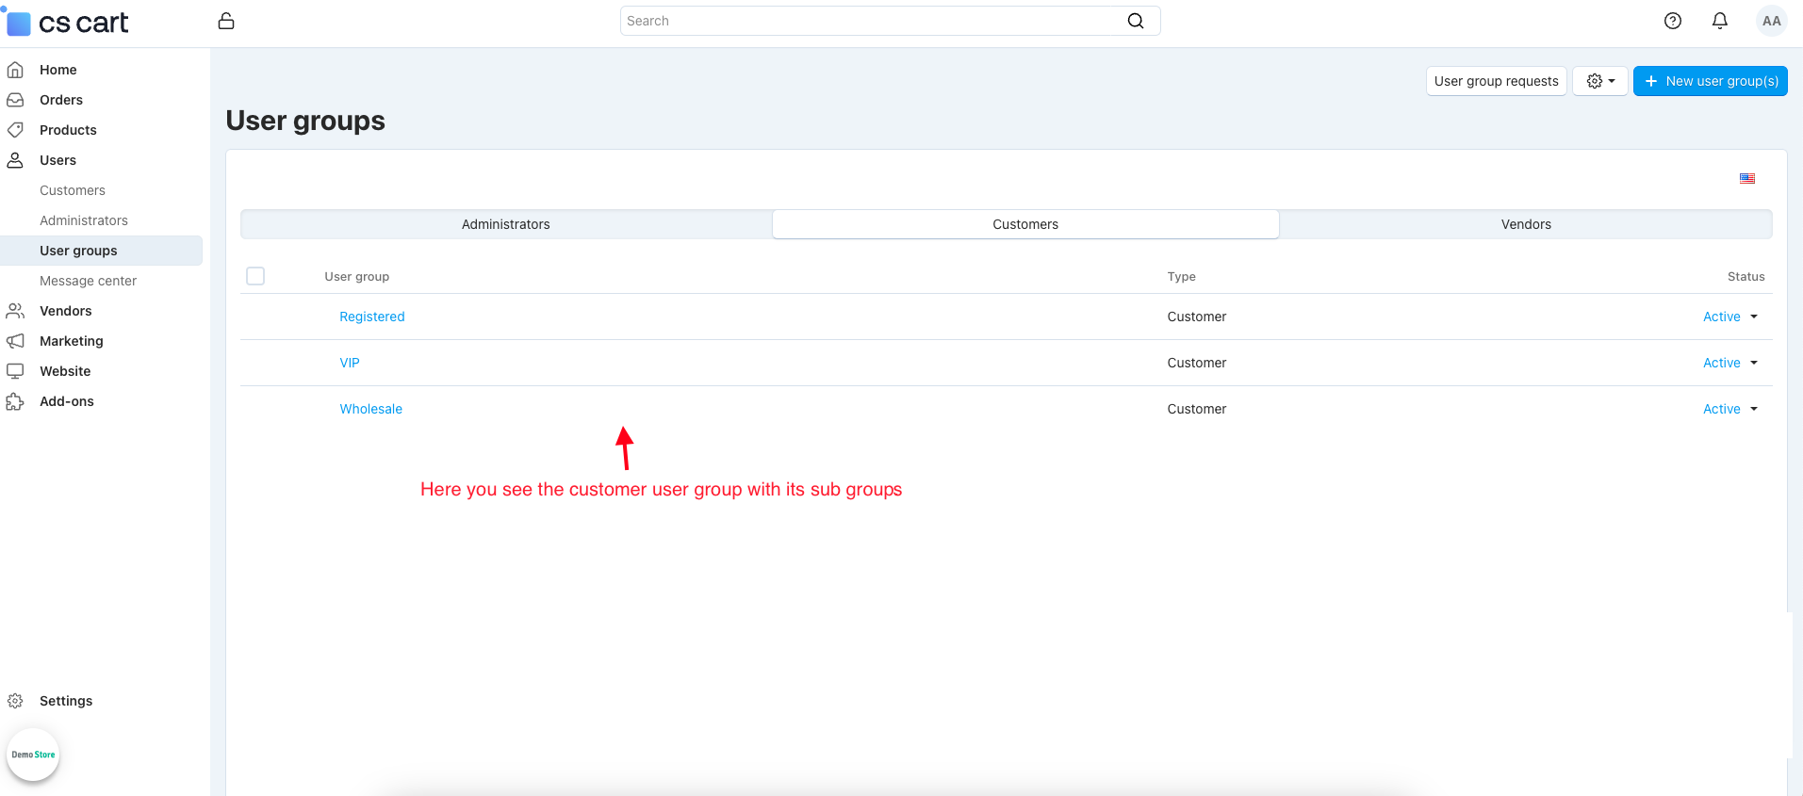Toggle the select-all user groups checkbox
This screenshot has width=1803, height=796.
coord(255,276)
